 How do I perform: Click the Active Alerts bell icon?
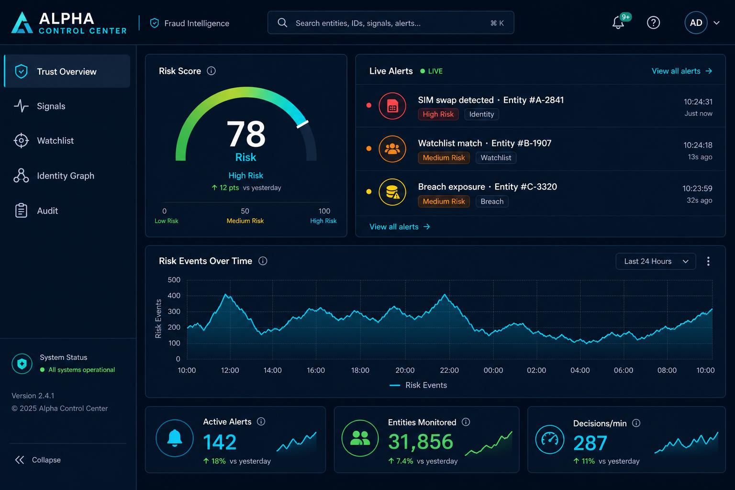click(x=175, y=438)
